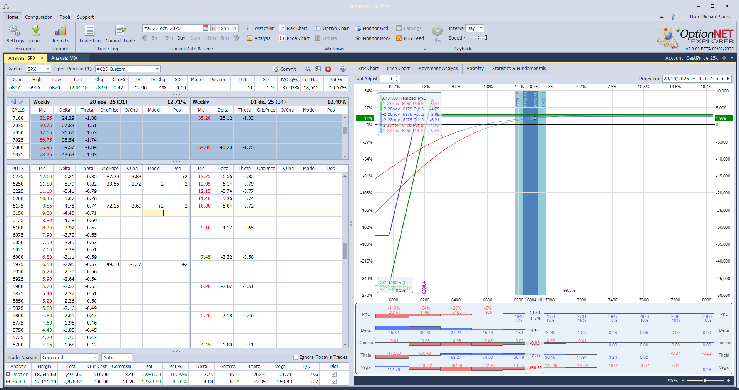Open Risk Chart from the Windows ribbon group
Screen dimensions: 739x390
(x=293, y=28)
